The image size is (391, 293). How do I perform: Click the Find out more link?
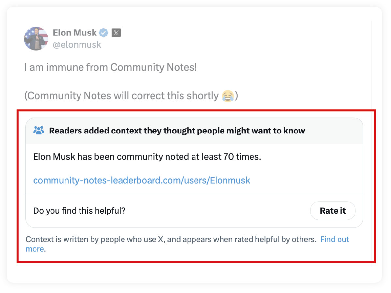click(335, 239)
